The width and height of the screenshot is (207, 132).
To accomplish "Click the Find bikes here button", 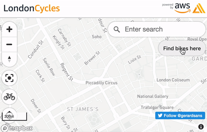I will point(182,48).
